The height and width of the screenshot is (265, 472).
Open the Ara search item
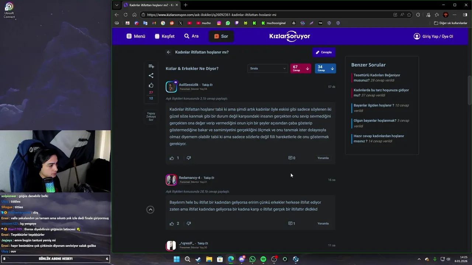coord(191,36)
